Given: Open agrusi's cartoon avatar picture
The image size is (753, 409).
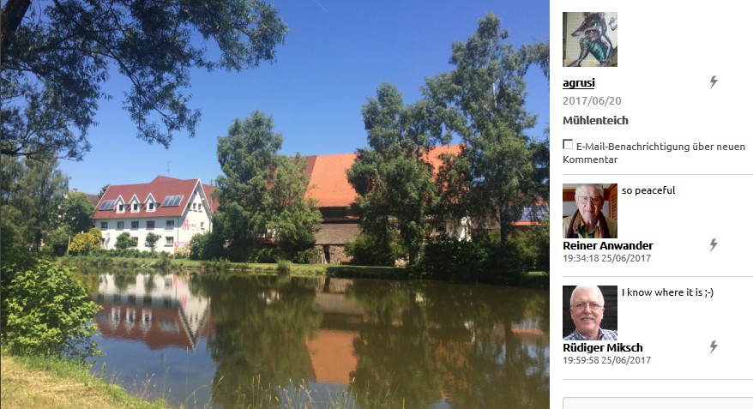Looking at the screenshot, I should tap(590, 39).
